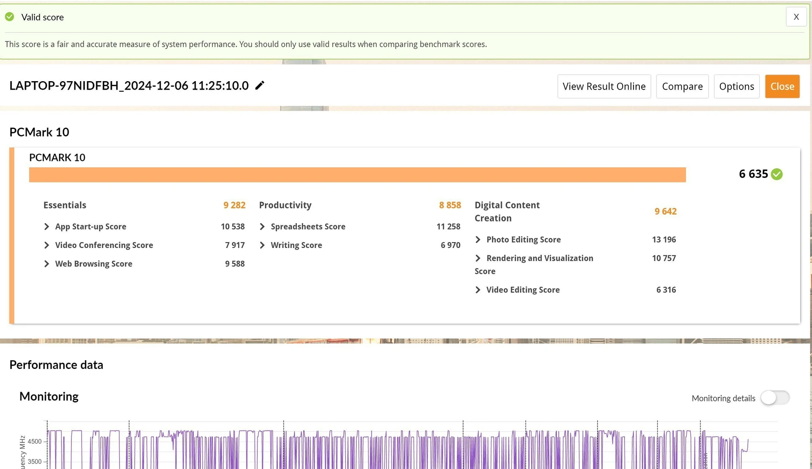Expand the Spreadsheets Score row

262,226
